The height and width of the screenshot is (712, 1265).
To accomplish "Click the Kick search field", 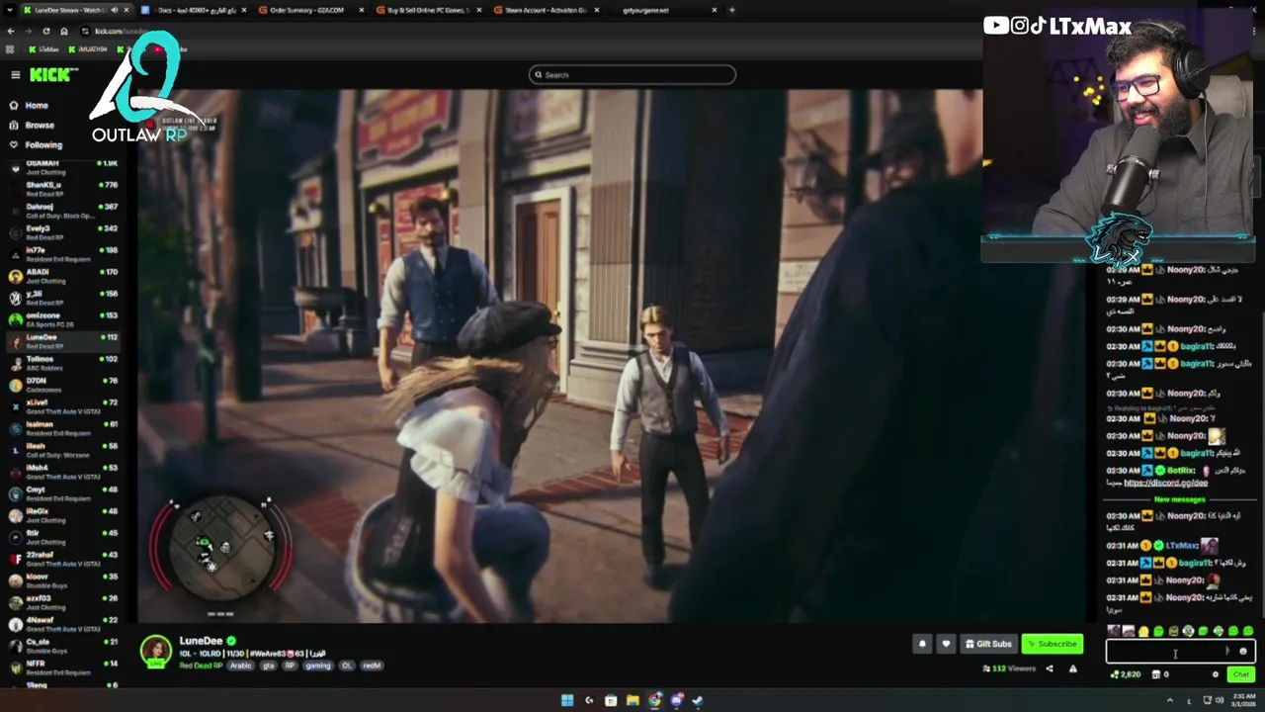I will [x=632, y=74].
